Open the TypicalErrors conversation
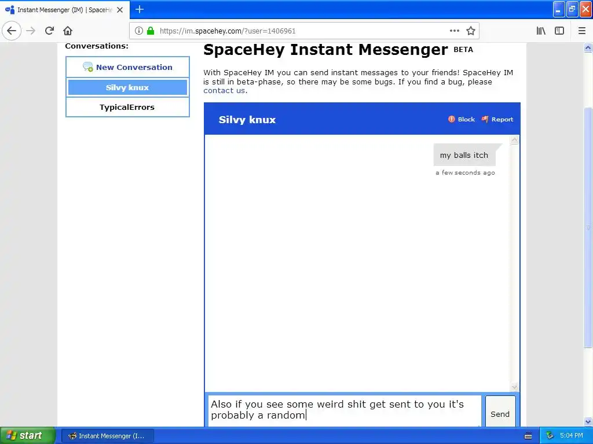 point(127,107)
